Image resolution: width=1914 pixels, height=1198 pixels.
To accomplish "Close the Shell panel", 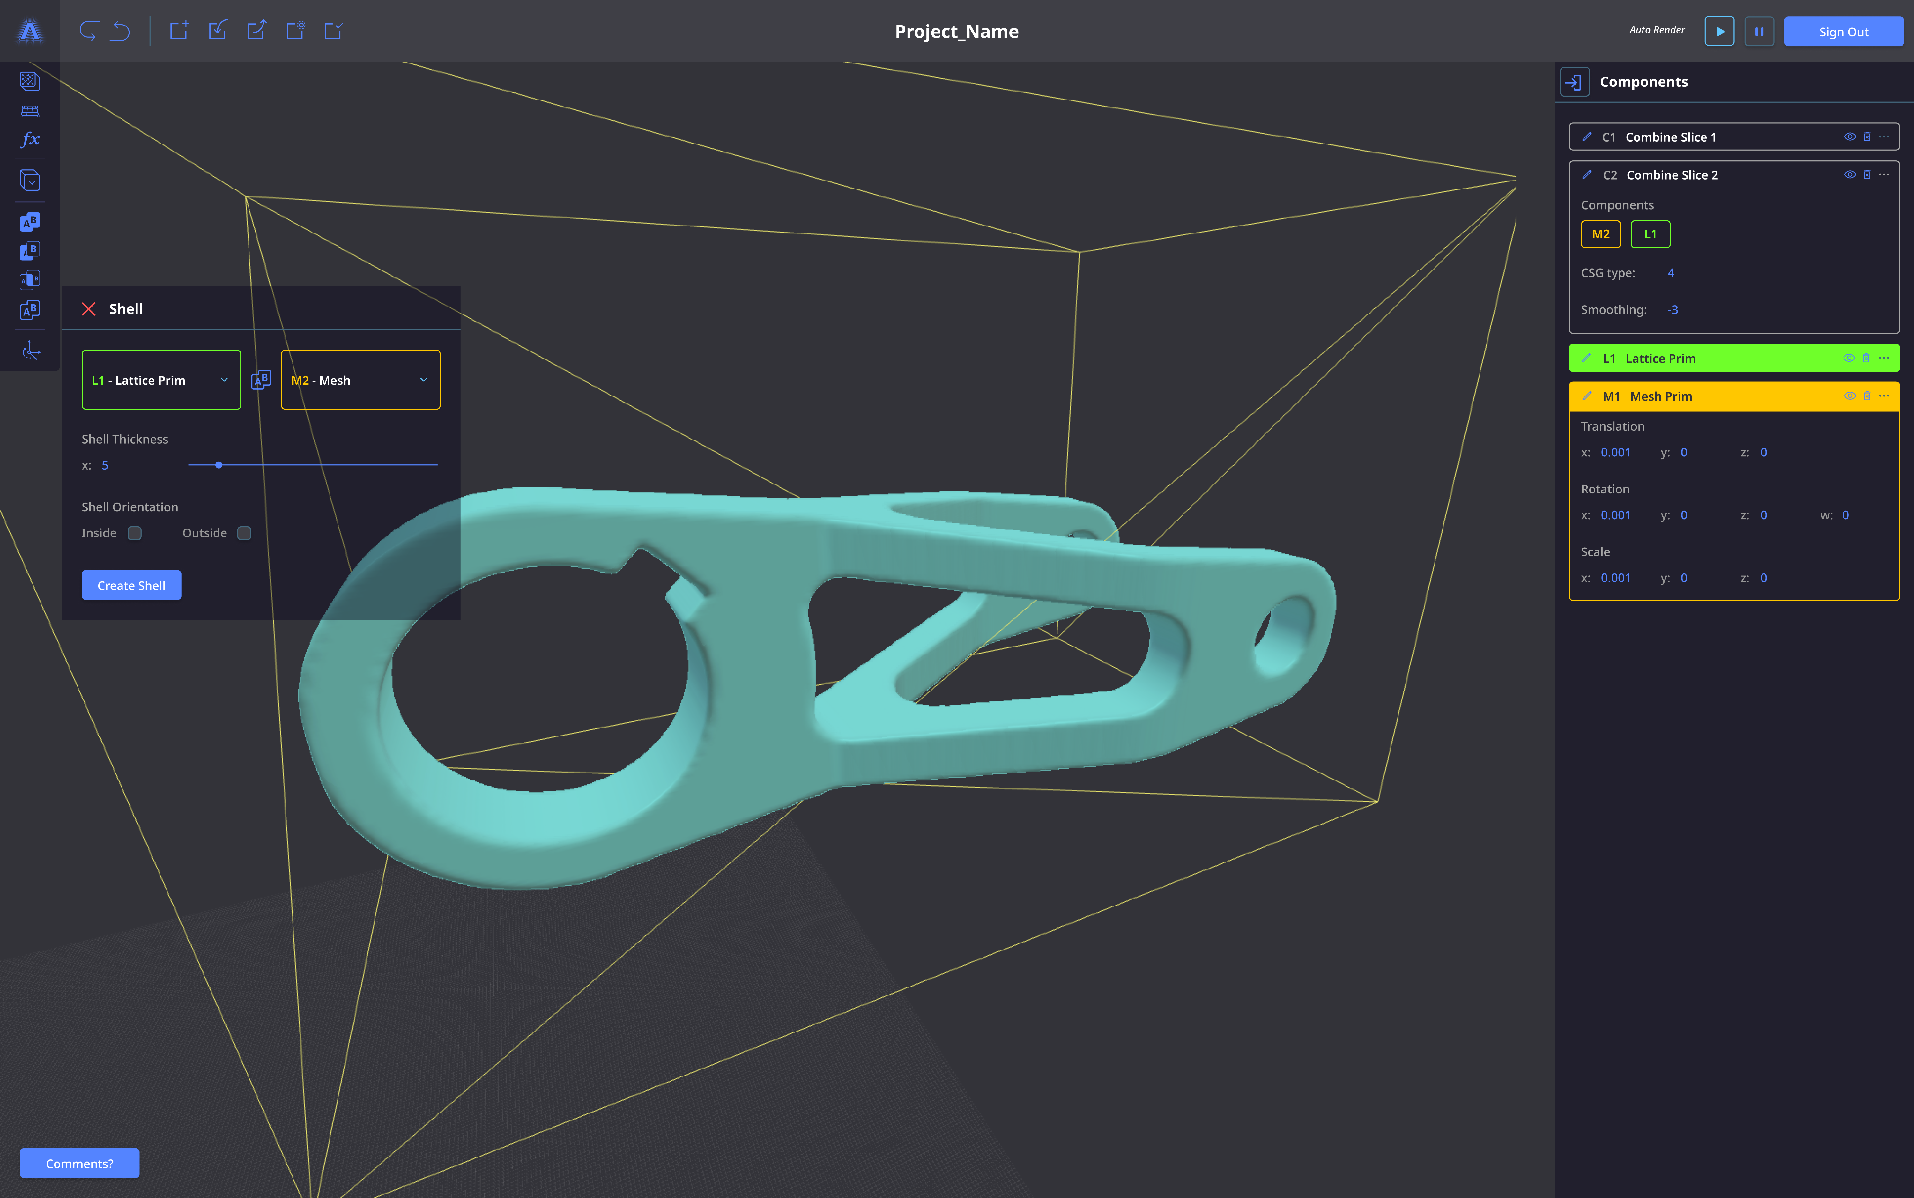I will coord(89,309).
